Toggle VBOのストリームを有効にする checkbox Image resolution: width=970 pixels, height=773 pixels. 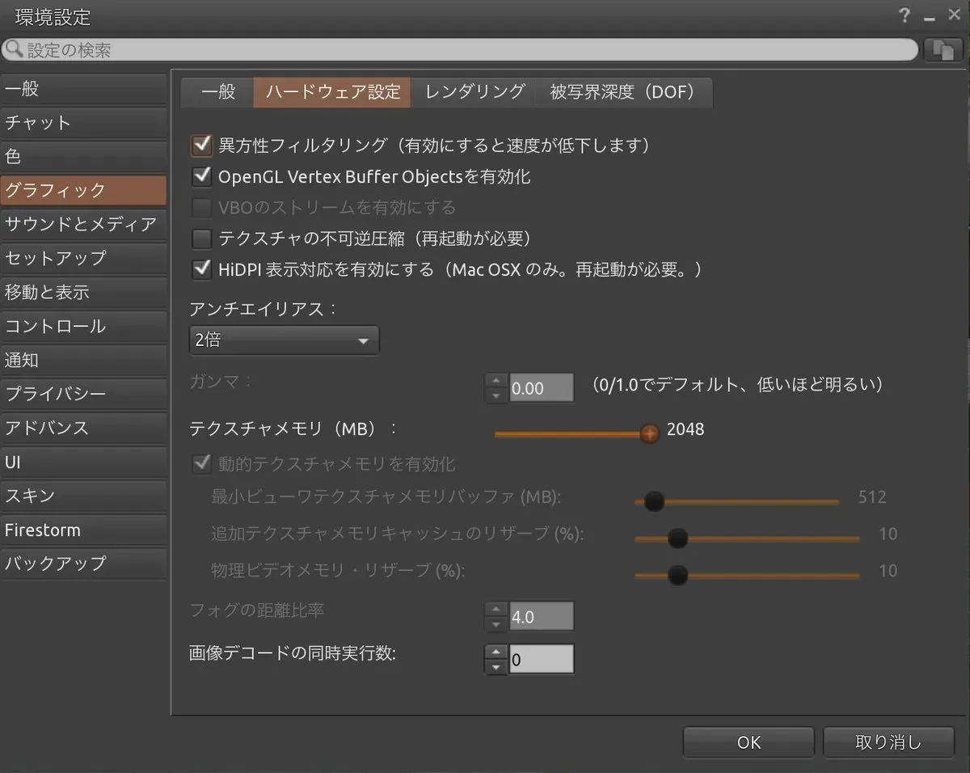point(201,208)
